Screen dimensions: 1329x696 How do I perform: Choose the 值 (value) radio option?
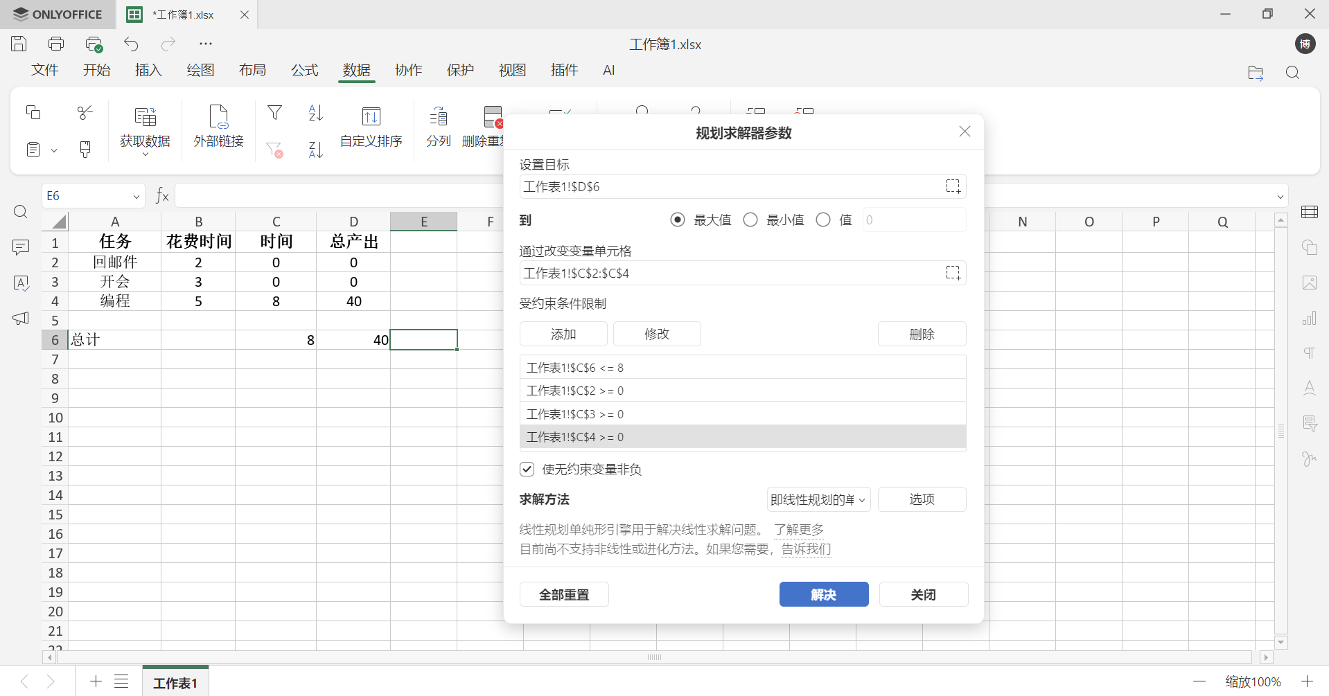pyautogui.click(x=822, y=220)
